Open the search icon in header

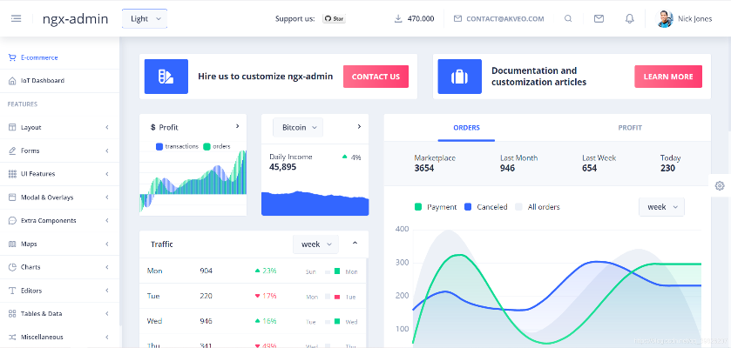click(568, 18)
